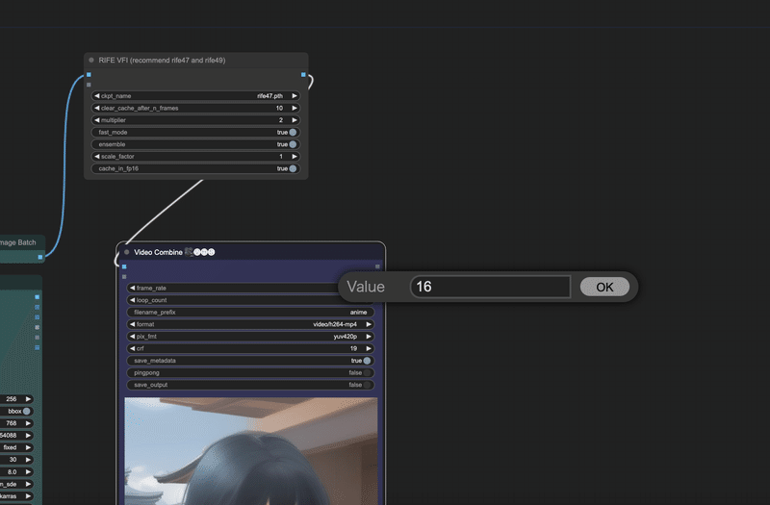Image resolution: width=770 pixels, height=505 pixels.
Task: Toggle the bbox switch
Action: tap(27, 412)
